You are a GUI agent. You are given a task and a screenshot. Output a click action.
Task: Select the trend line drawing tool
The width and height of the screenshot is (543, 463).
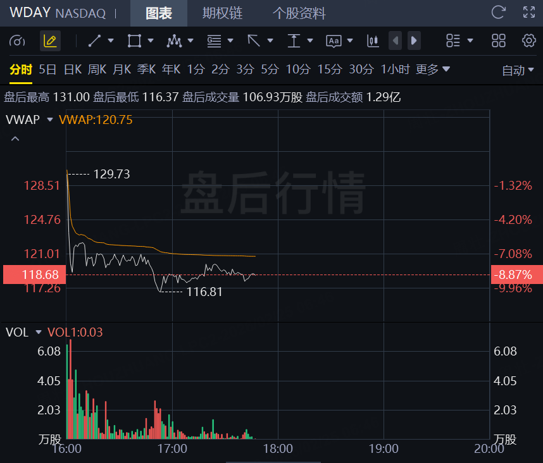94,41
